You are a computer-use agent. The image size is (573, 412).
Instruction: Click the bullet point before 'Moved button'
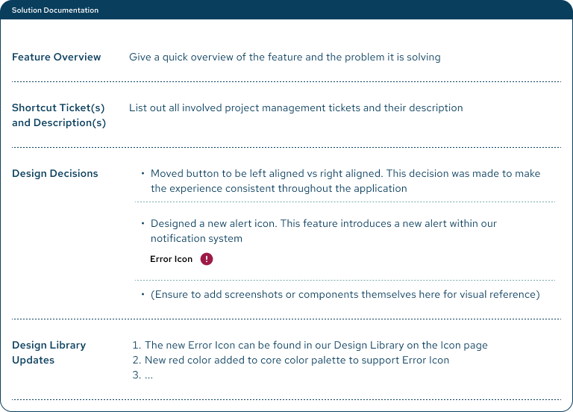point(143,174)
